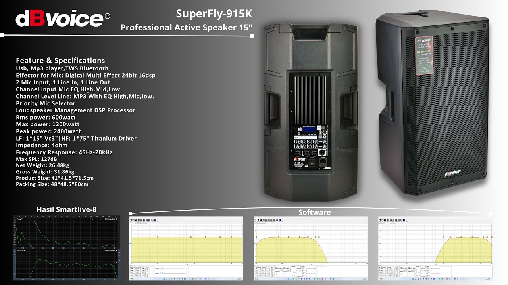This screenshot has height=285, width=508.
Task: Click 'Product Size: 41*41.5*71.5cm' line
Action: tap(55, 178)
